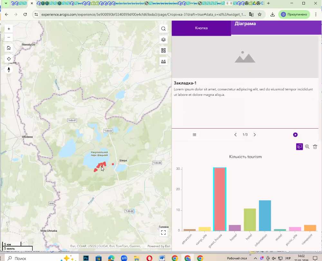Open the bookmarks list view

click(x=194, y=135)
